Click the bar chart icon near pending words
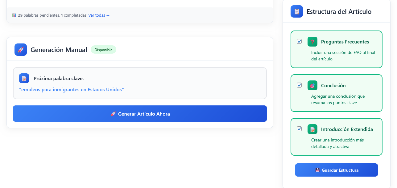 point(14,15)
